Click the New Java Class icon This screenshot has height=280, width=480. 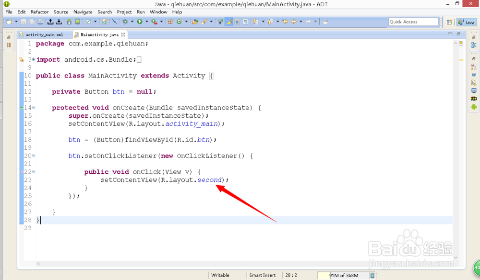pos(179,22)
